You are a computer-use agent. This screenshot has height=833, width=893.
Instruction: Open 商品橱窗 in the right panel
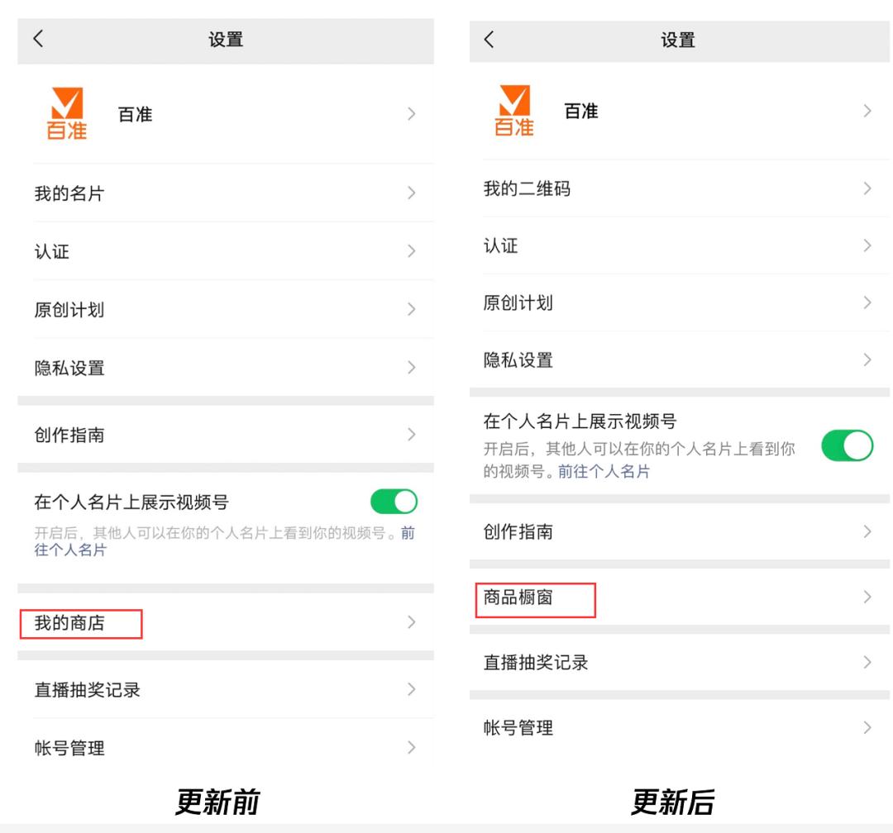coord(518,597)
